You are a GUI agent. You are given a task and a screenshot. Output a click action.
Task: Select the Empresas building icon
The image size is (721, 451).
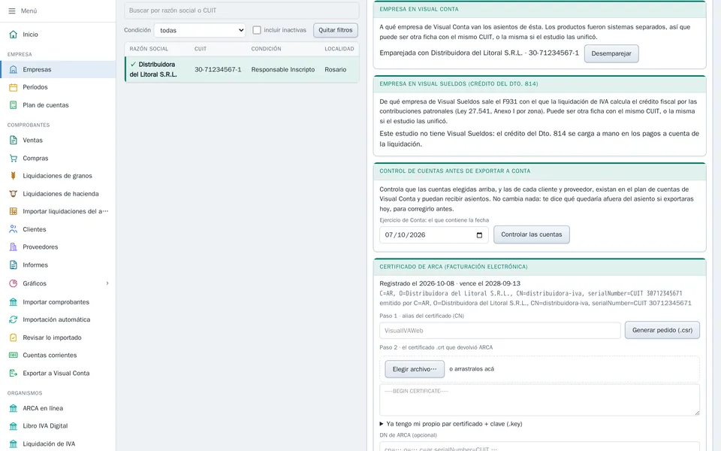pos(14,69)
